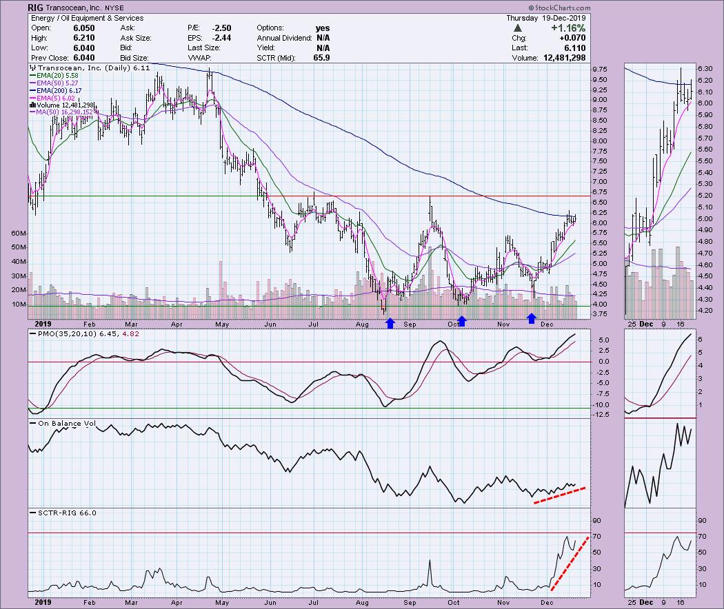724x609 pixels.
Task: Click the Yield N/A value
Action: point(323,48)
